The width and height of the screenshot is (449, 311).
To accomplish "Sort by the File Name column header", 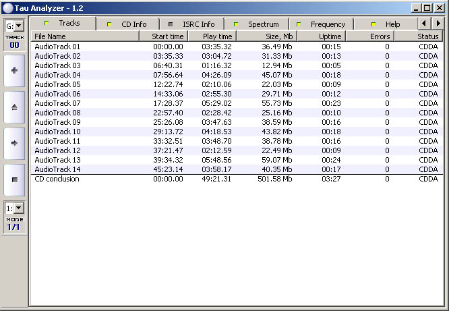I will point(88,36).
